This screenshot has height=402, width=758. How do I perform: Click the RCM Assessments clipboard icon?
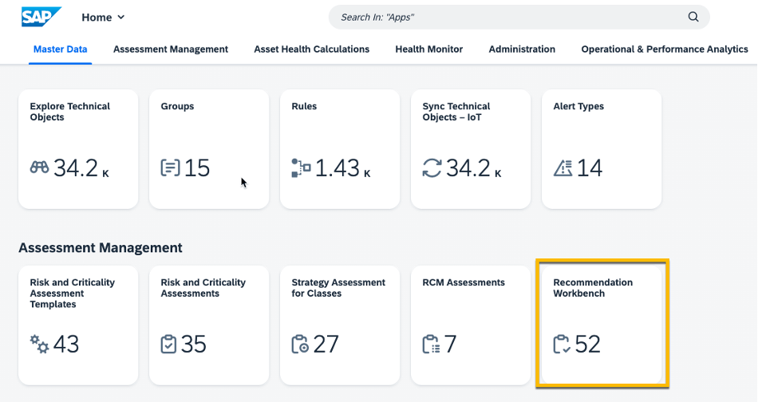[431, 344]
